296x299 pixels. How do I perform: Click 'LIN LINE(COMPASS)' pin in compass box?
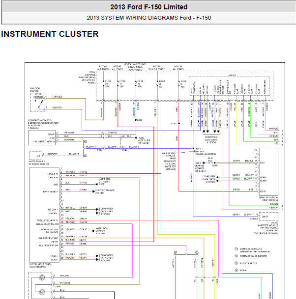pyautogui.click(x=44, y=141)
